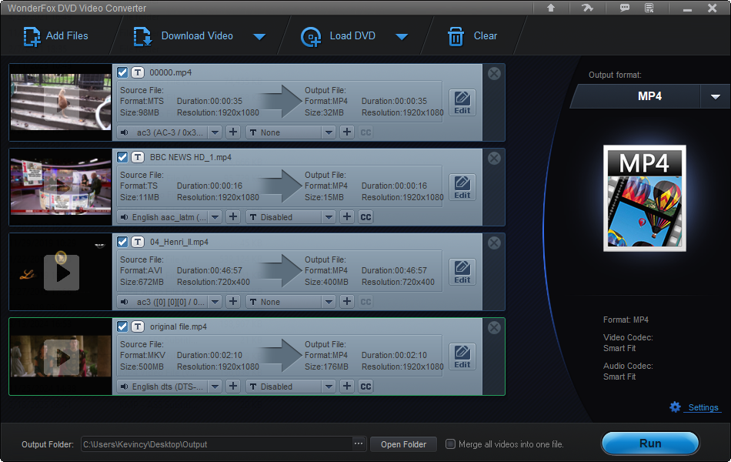Viewport: 731px width, 462px height.
Task: Rename original file.mp4 using T icon
Action: click(x=138, y=326)
